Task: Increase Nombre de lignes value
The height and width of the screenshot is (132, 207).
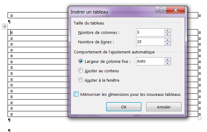Action: coord(167,40)
